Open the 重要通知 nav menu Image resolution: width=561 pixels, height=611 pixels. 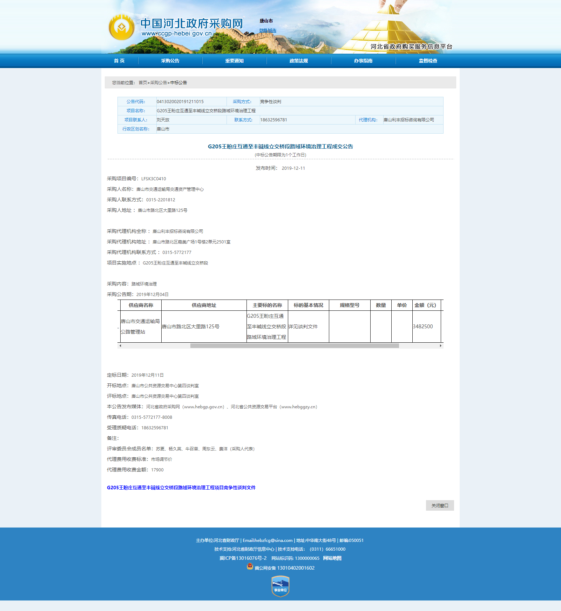[235, 61]
